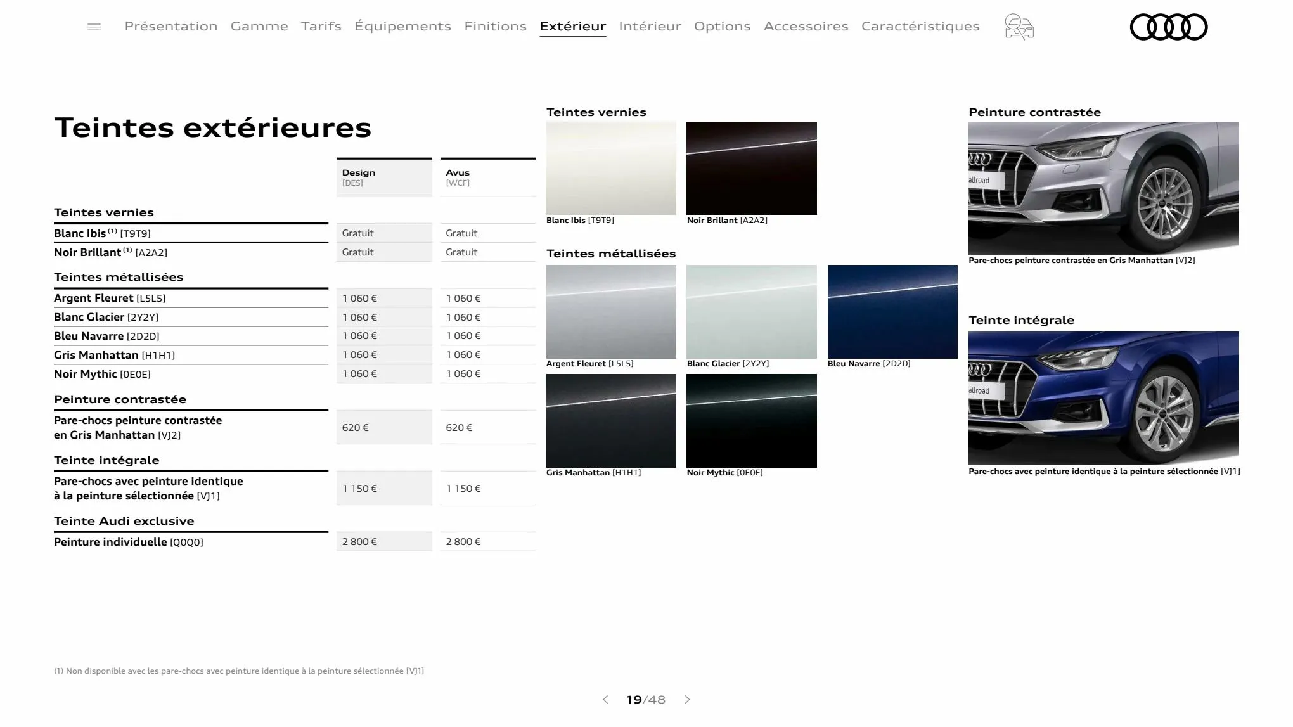Image resolution: width=1293 pixels, height=727 pixels.
Task: Select the Argent Fleuret color swatch
Action: tap(611, 312)
